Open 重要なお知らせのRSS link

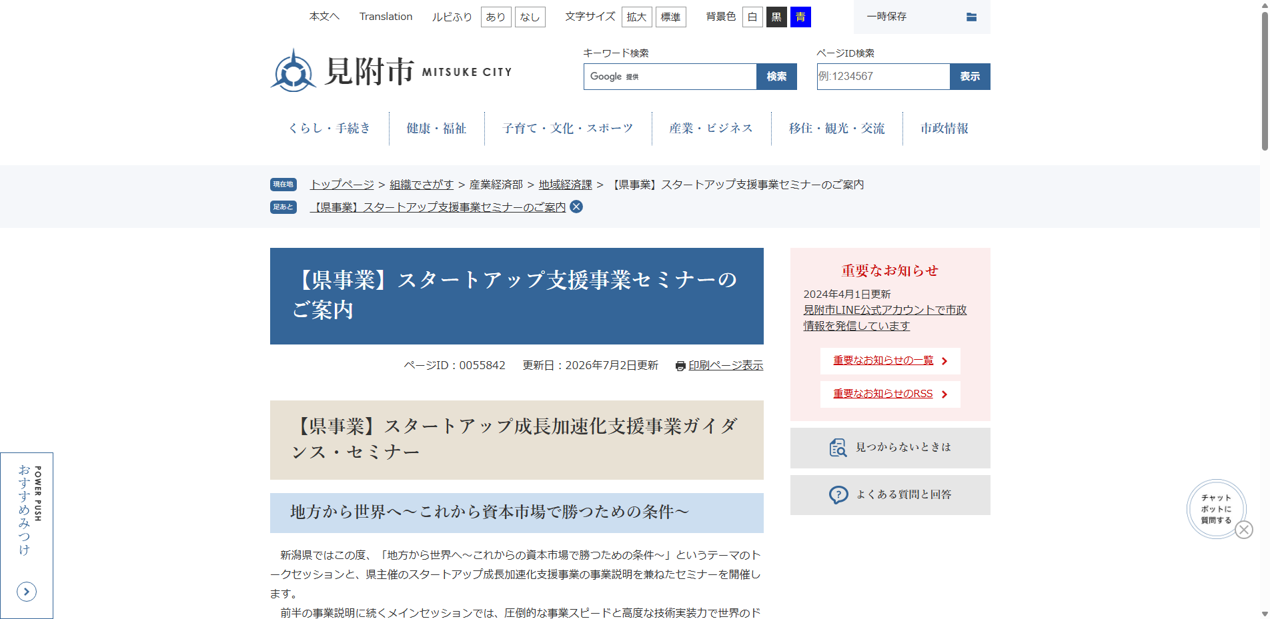click(x=883, y=394)
